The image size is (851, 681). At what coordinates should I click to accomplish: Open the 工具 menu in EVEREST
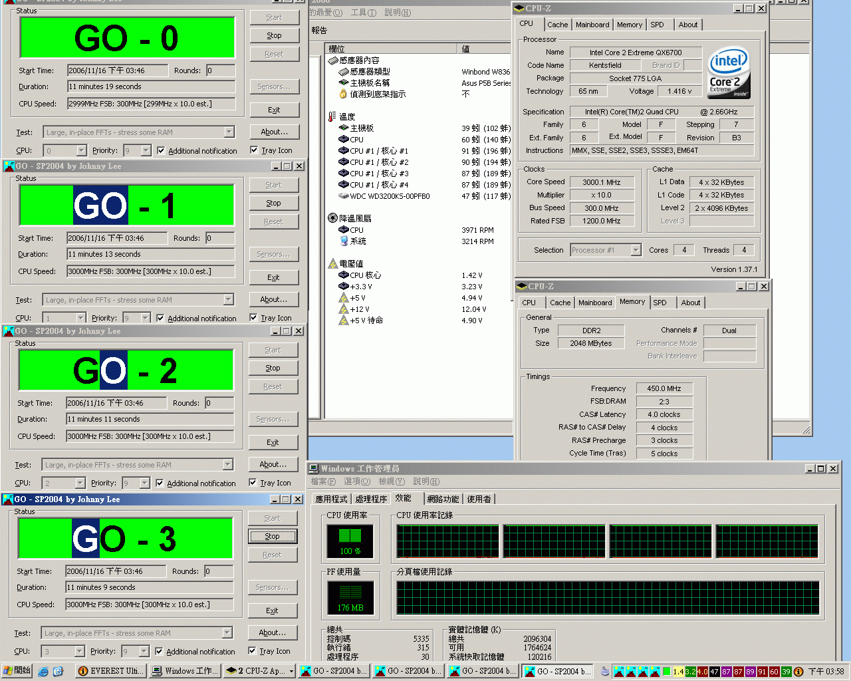[x=363, y=13]
